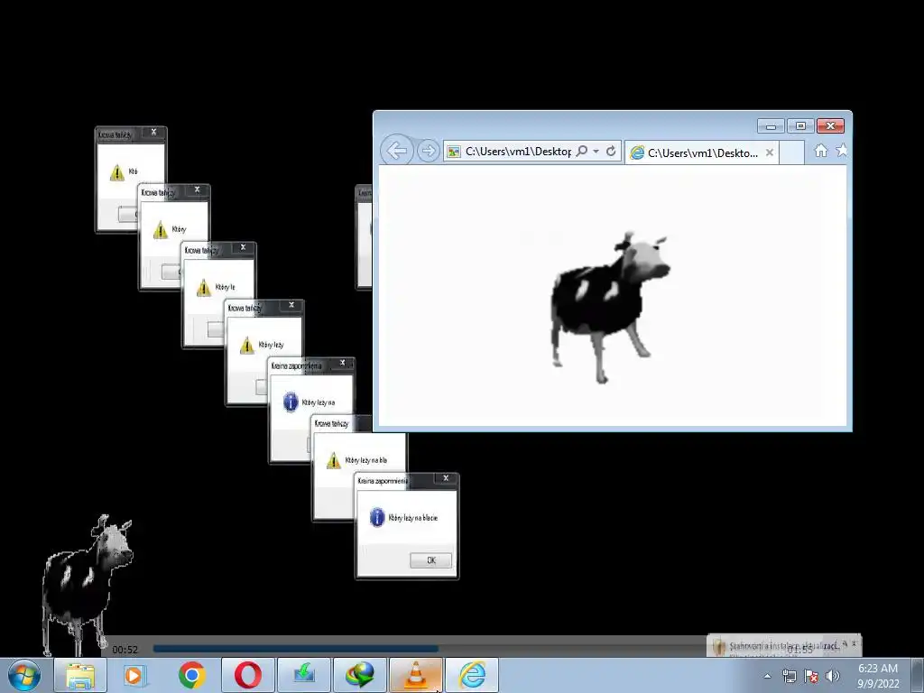Open the Action Center flag tray icon
The width and height of the screenshot is (924, 693).
811,676
